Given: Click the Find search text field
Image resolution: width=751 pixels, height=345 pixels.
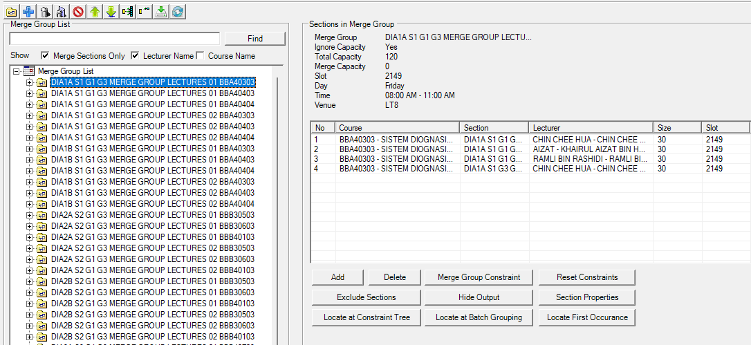Looking at the screenshot, I should (115, 39).
